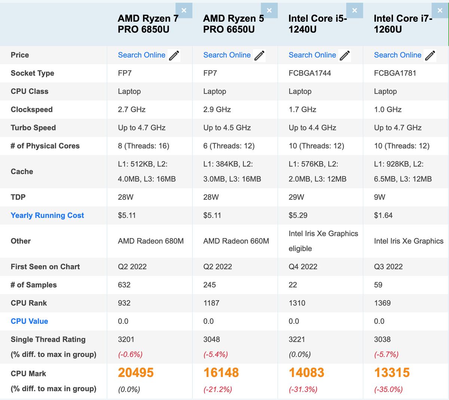This screenshot has height=400, width=449.
Task: Remove AMD Ryzen 7 PRO 6850U from comparison
Action: click(184, 10)
